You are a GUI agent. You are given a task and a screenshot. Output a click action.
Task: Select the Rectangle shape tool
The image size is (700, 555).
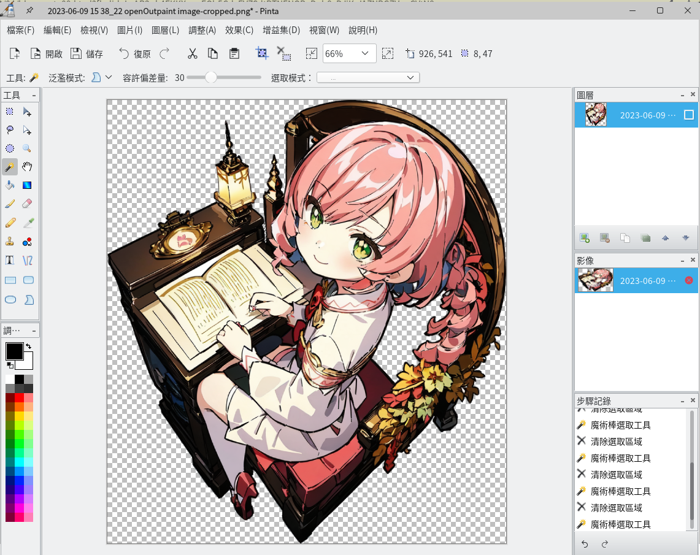[x=10, y=280]
